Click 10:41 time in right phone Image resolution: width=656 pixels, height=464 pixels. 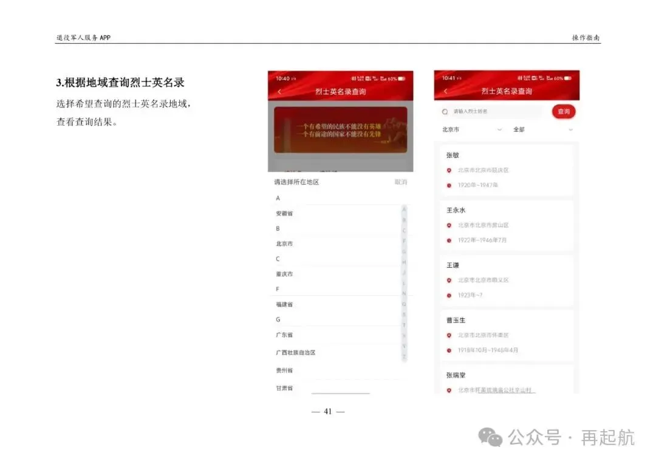point(449,78)
